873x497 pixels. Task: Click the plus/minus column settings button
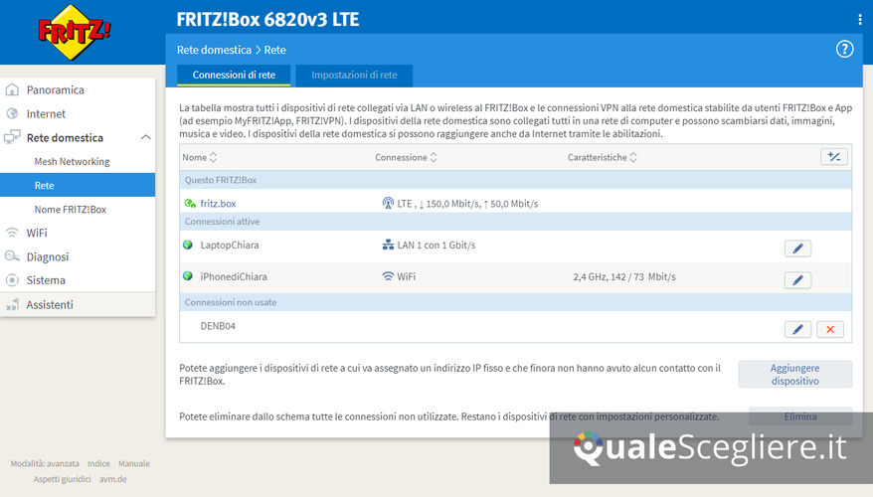[x=834, y=157]
